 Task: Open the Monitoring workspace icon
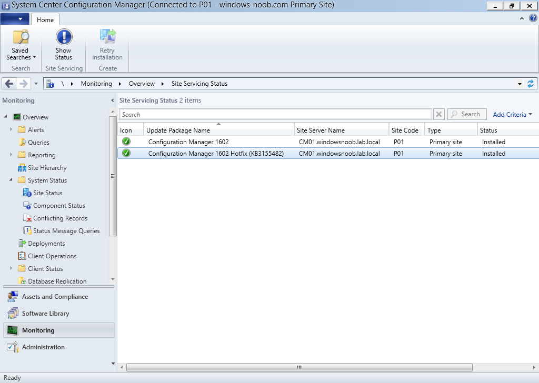point(13,330)
